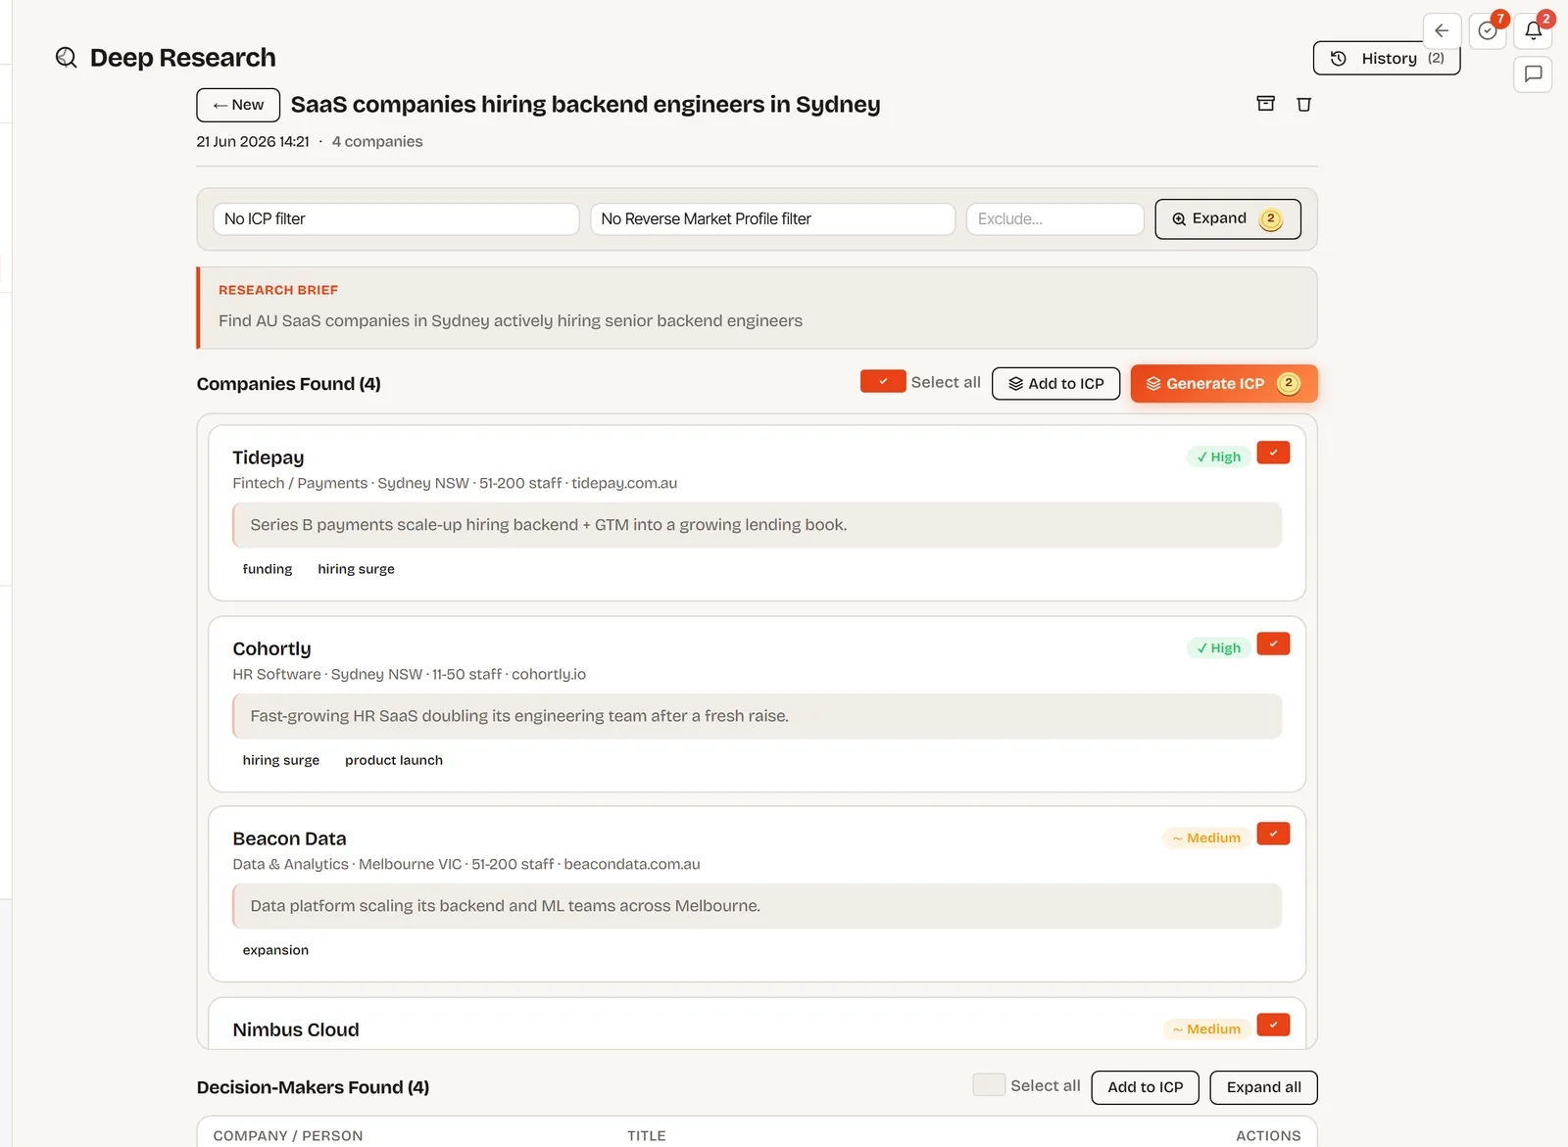Click the Tidepay summary about Series B payments
The image size is (1568, 1147).
(757, 525)
